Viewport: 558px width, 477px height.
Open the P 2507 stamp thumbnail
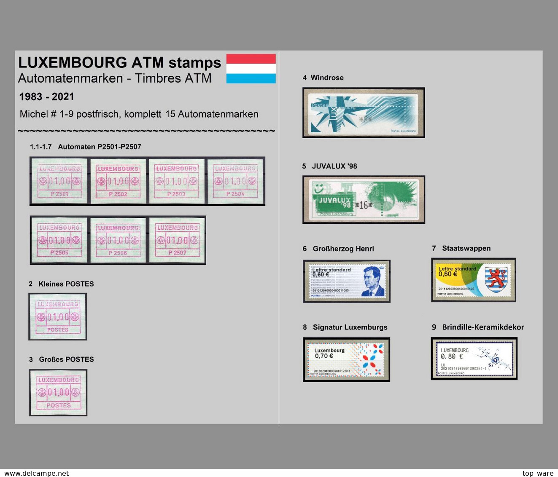click(x=177, y=240)
